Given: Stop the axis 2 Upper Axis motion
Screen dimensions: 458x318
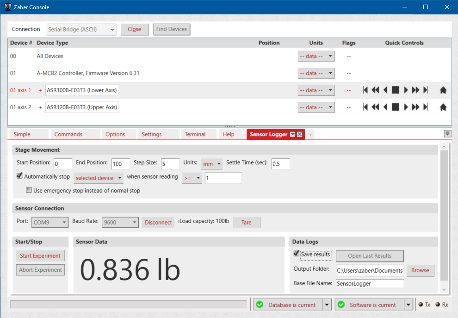Looking at the screenshot, I should point(396,107).
